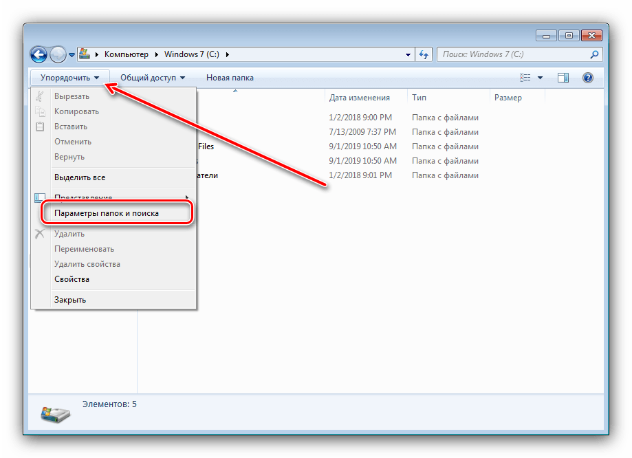
Task: Expand the arrow after Windows 7 (C:) breadcrumb
Action: point(228,54)
